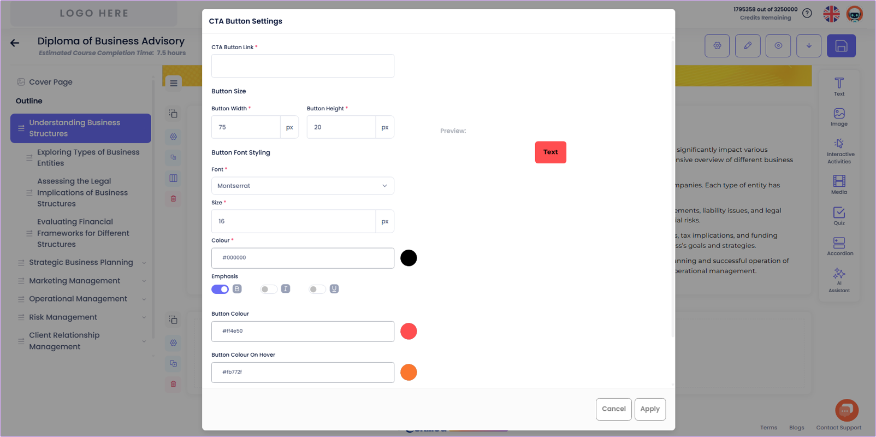Select Exploring Types of Business Entities
Viewport: 876px width, 437px height.
[88, 157]
